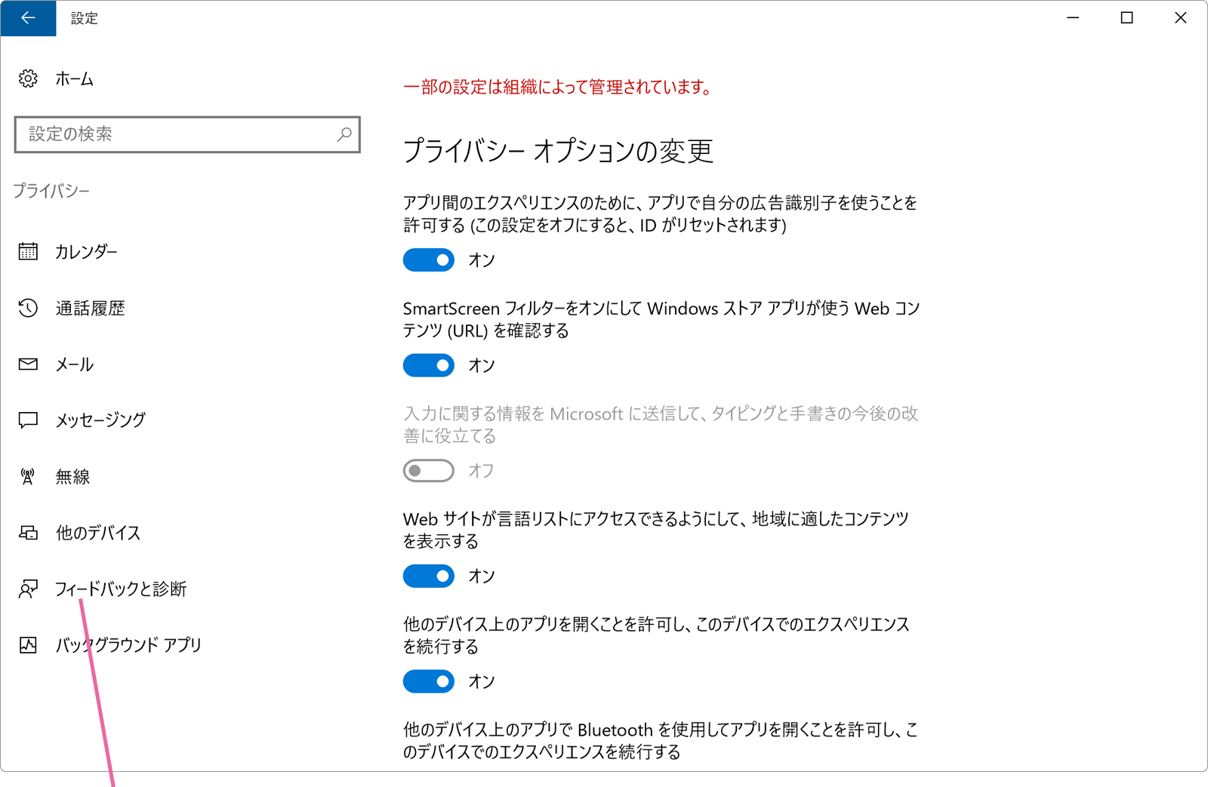The width and height of the screenshot is (1208, 787).
Task: Open the Home gear icon
Action: (x=28, y=78)
